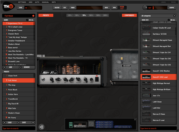Click the components search field
Image resolution: width=179 pixels, height=132 pixels.
[x=158, y=128]
